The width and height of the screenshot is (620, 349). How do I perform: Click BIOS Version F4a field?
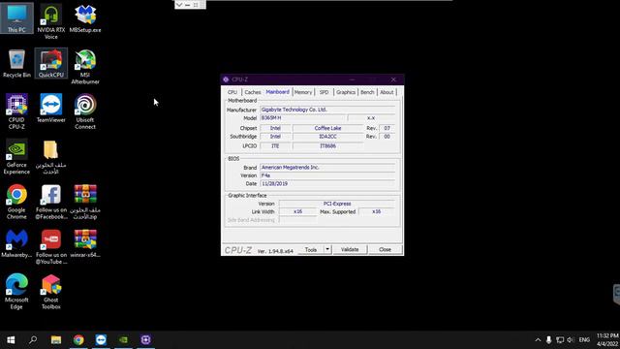[327, 175]
